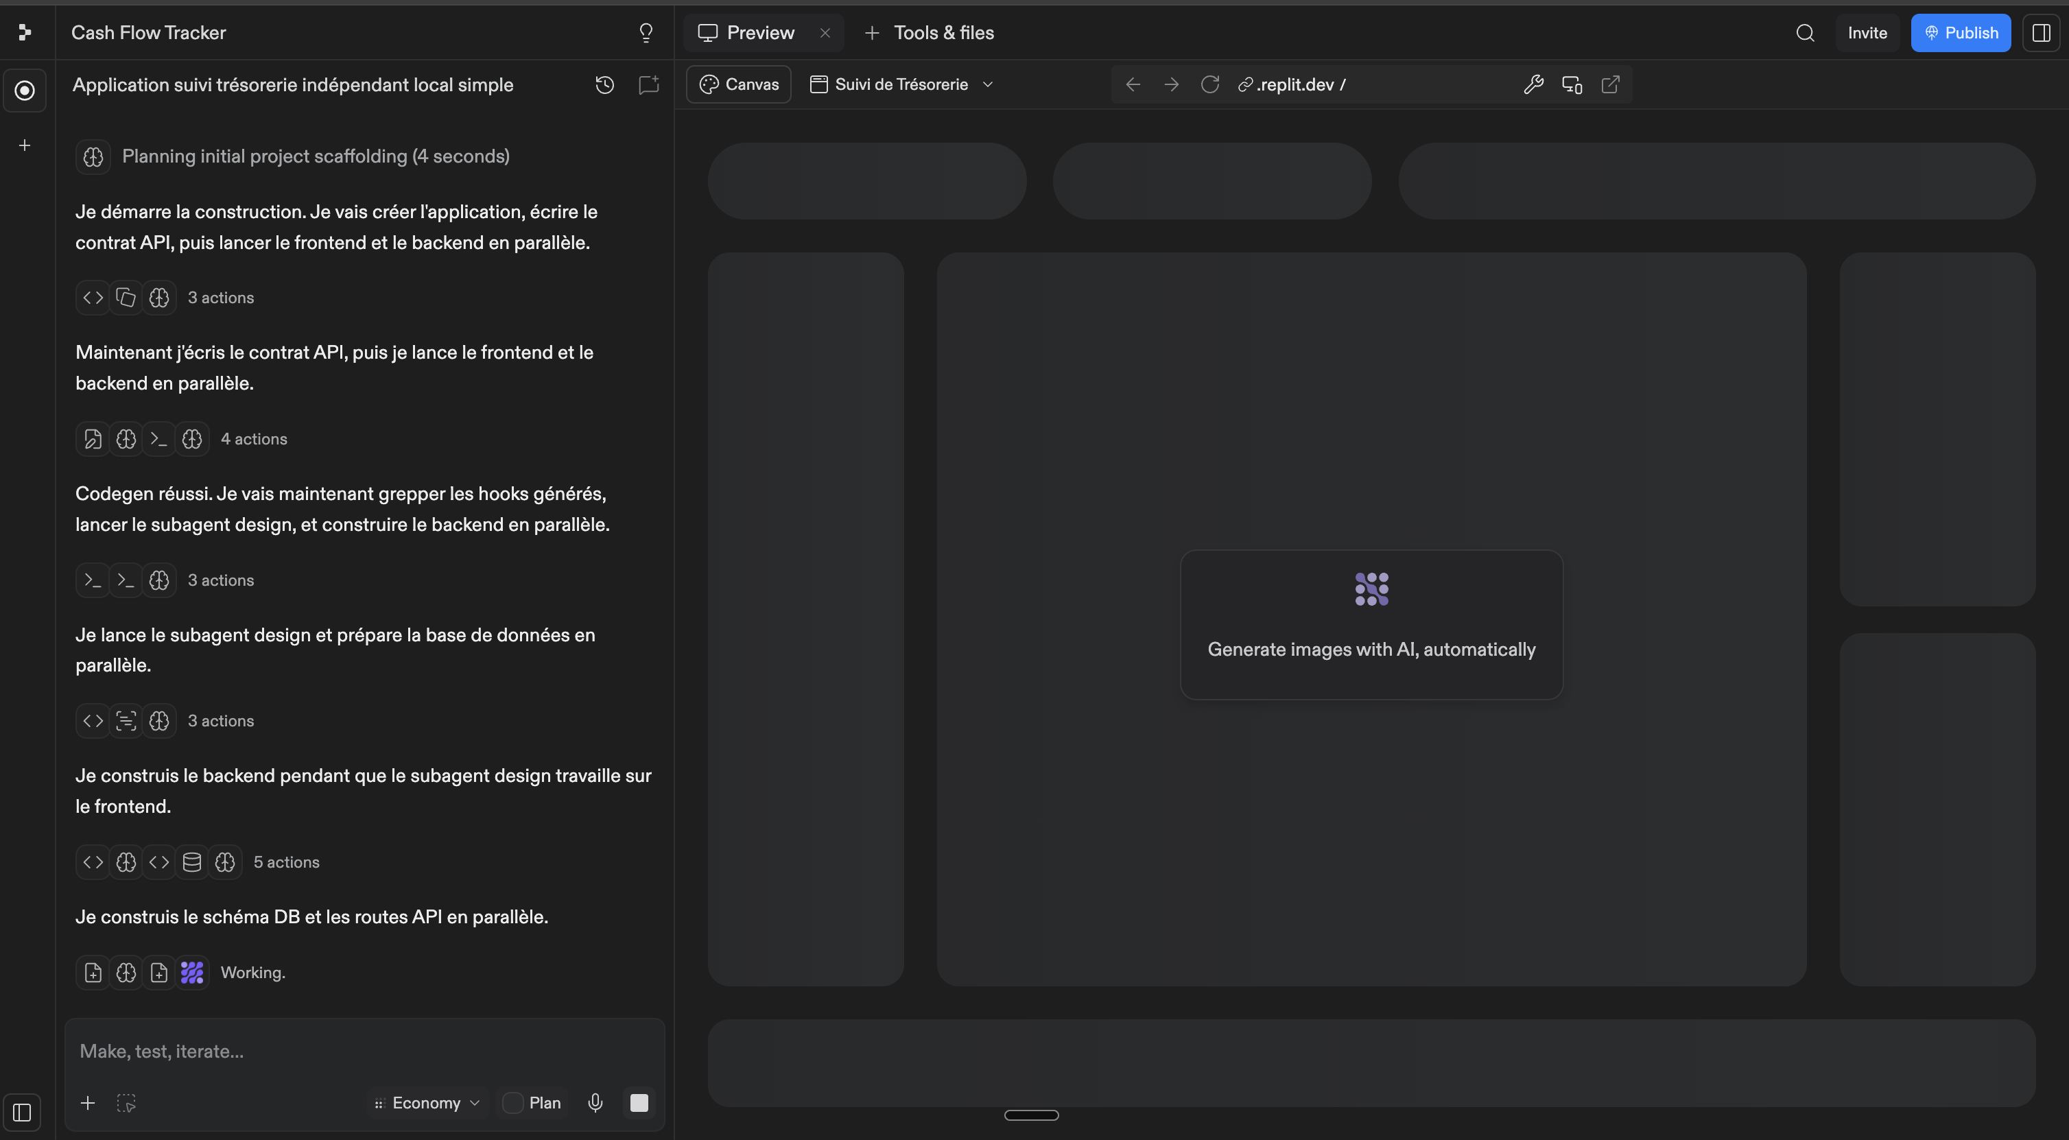Click the Working. status text

pyautogui.click(x=253, y=973)
